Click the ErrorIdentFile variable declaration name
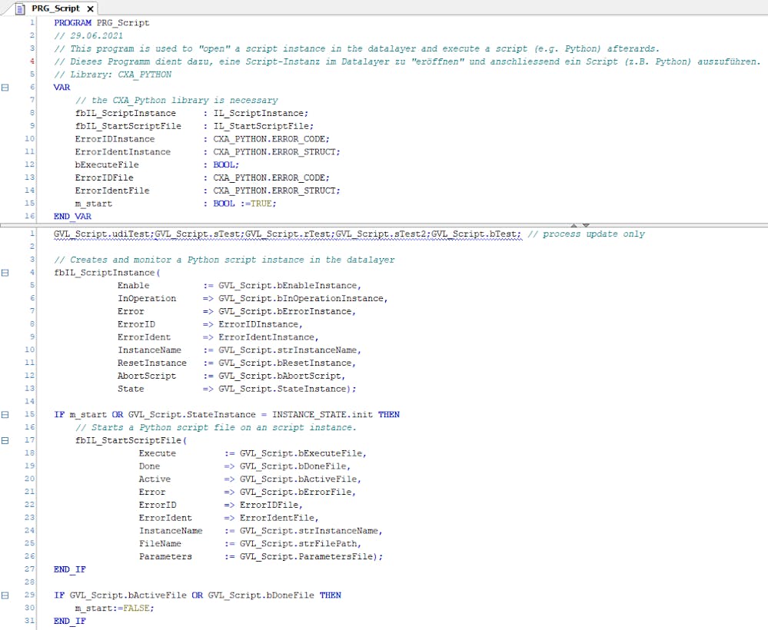 coord(112,191)
